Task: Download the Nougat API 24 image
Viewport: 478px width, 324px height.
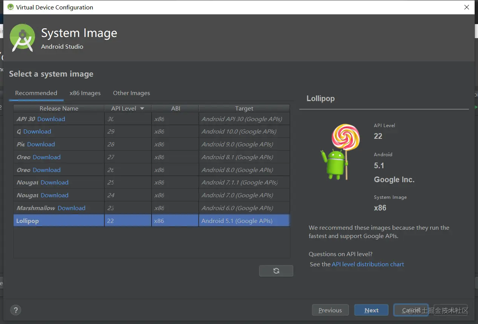Action: coord(55,195)
